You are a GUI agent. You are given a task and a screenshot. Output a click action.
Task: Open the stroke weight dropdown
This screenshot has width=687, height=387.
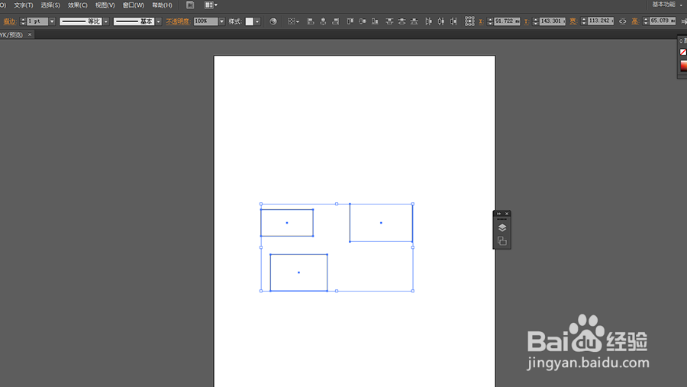pos(52,21)
